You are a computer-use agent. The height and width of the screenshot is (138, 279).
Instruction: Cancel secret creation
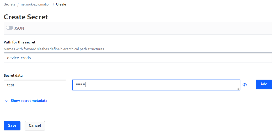[35, 125]
